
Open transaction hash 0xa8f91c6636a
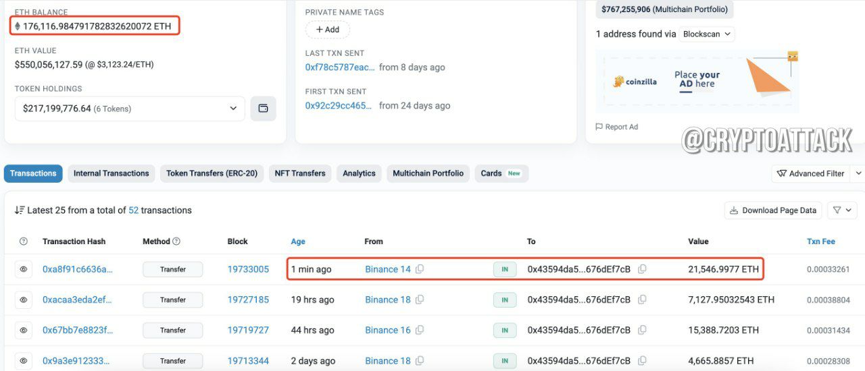click(78, 269)
